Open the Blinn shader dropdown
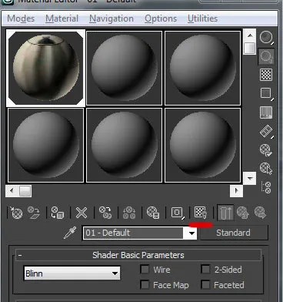This screenshot has width=283, height=302. (x=72, y=273)
